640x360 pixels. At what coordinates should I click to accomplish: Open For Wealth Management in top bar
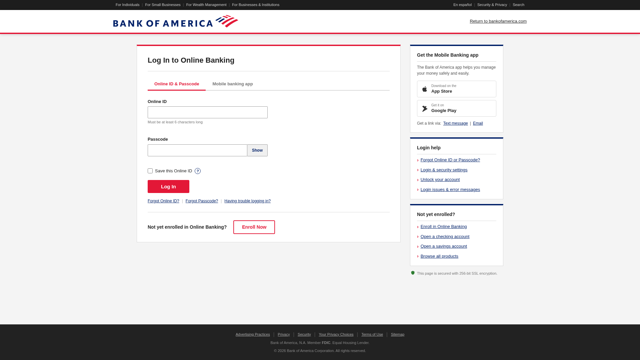tap(206, 5)
